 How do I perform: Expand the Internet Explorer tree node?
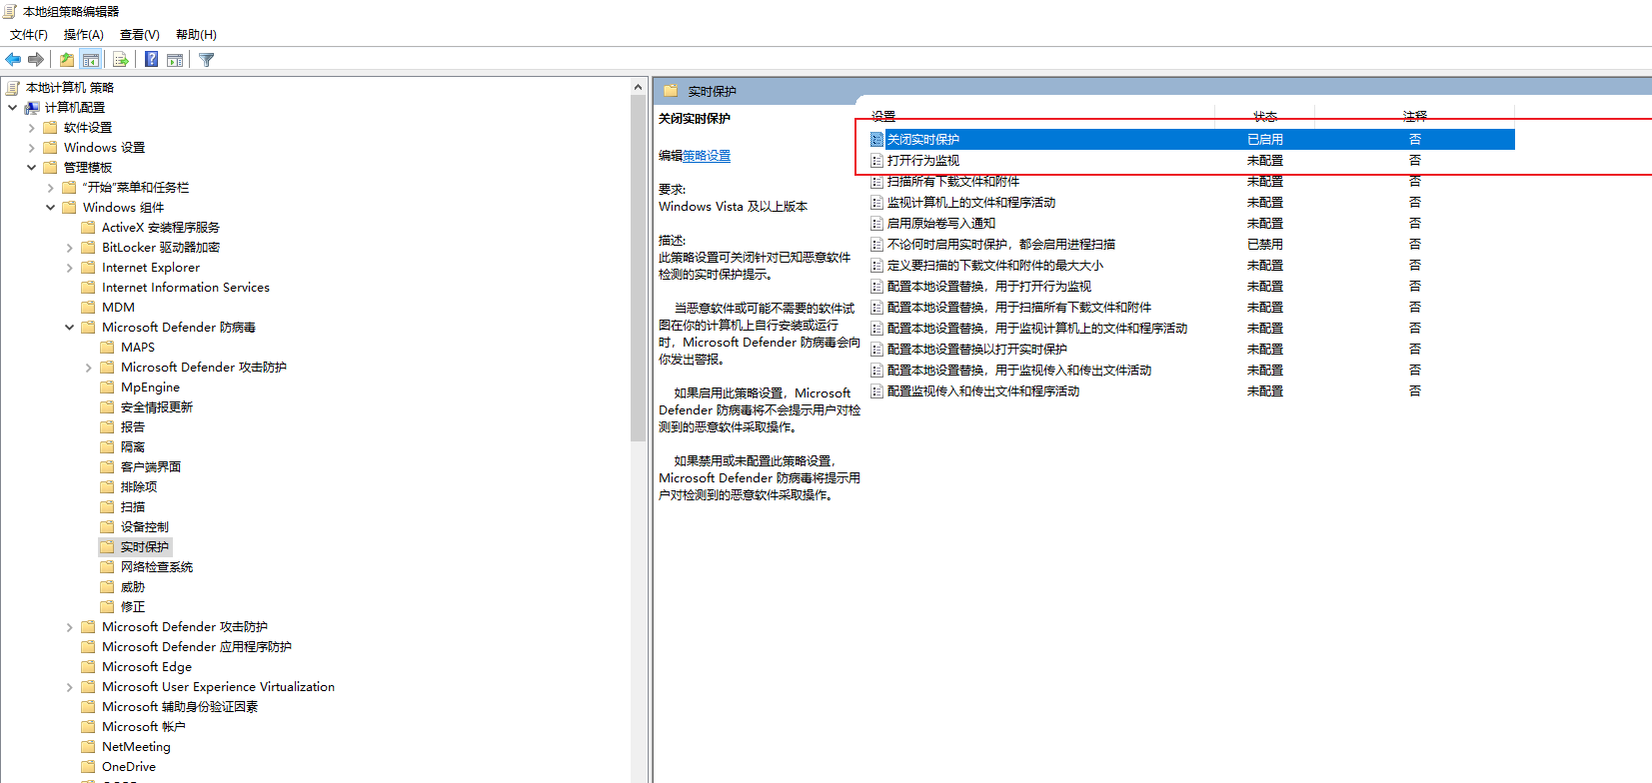[x=70, y=268]
